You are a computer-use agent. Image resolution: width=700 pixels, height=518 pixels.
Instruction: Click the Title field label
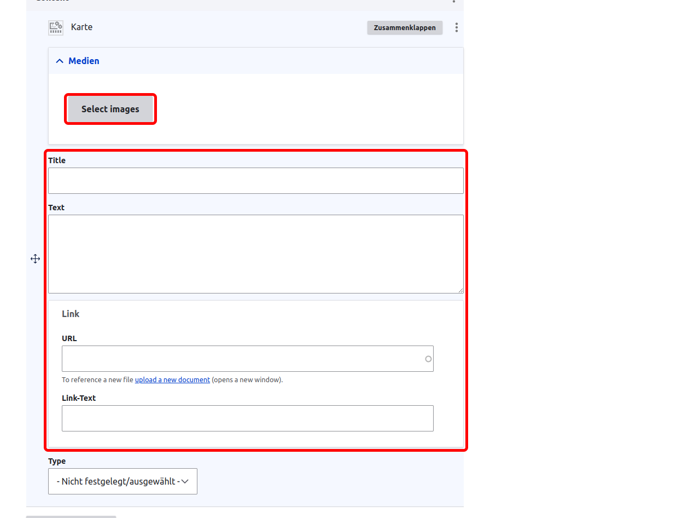pyautogui.click(x=57, y=160)
